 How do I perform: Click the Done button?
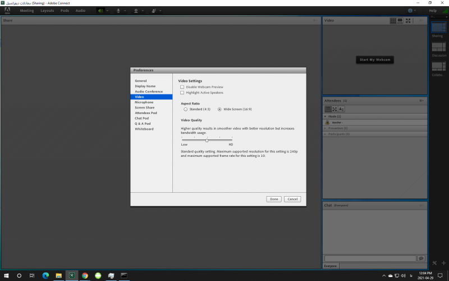pyautogui.click(x=274, y=199)
